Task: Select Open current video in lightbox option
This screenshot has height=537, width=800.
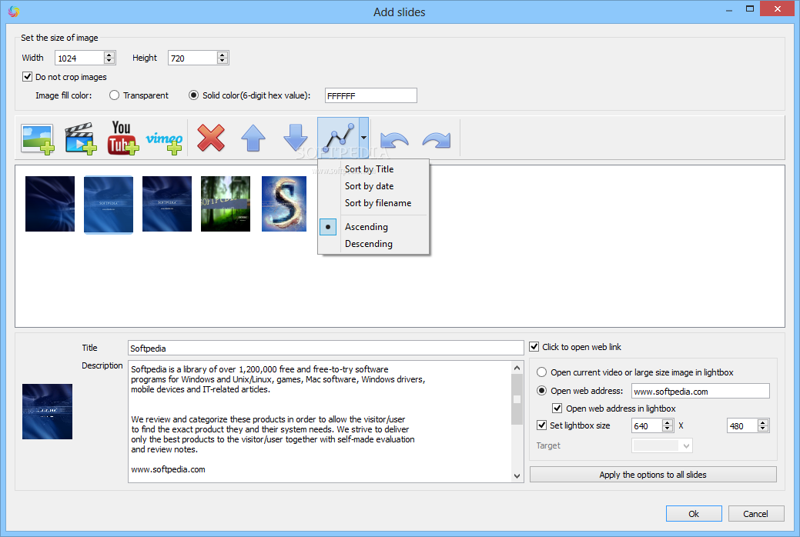Action: pyautogui.click(x=542, y=372)
